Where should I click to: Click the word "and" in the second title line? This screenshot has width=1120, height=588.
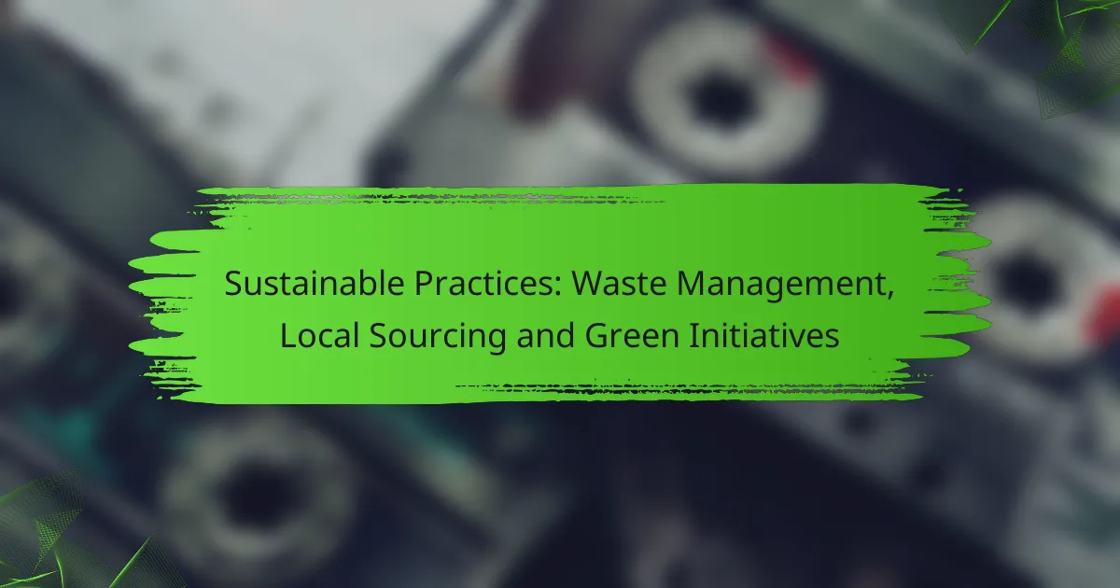click(x=544, y=335)
